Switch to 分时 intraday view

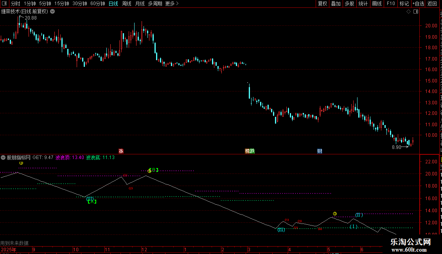pos(16,4)
